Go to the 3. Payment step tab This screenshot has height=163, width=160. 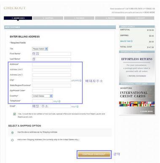(x=79, y=18)
